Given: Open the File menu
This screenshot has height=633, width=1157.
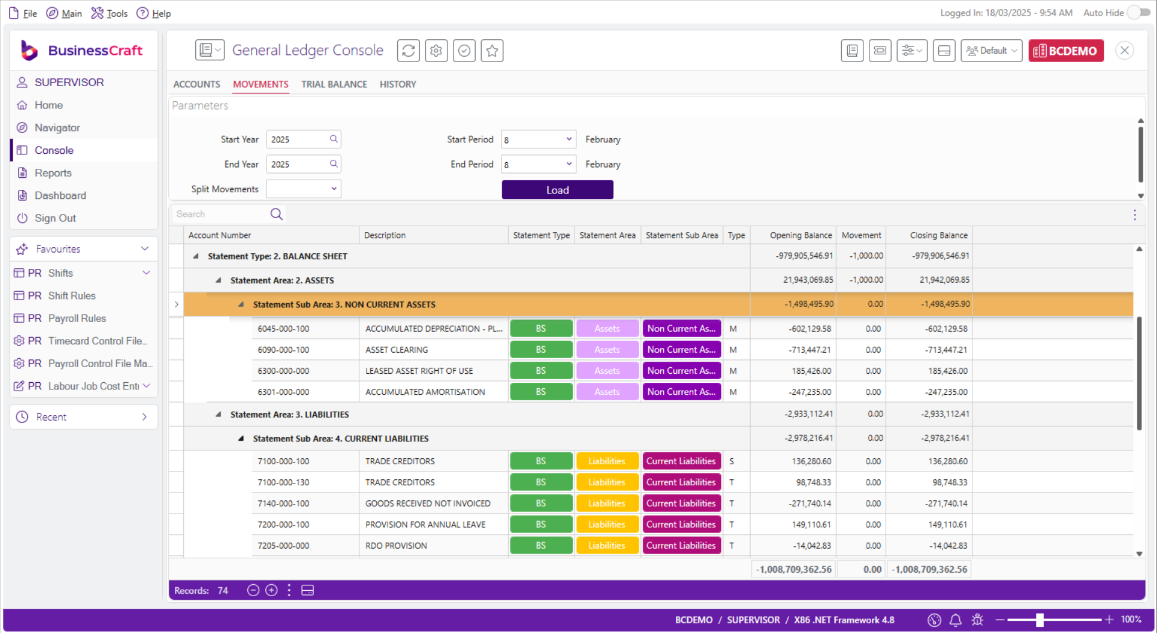Looking at the screenshot, I should [x=23, y=13].
